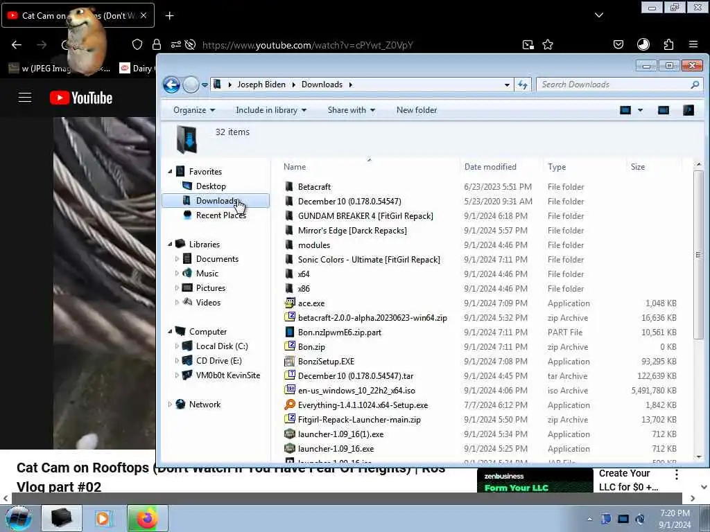The image size is (710, 532).
Task: Open the Windows Start orb
Action: pos(19,518)
